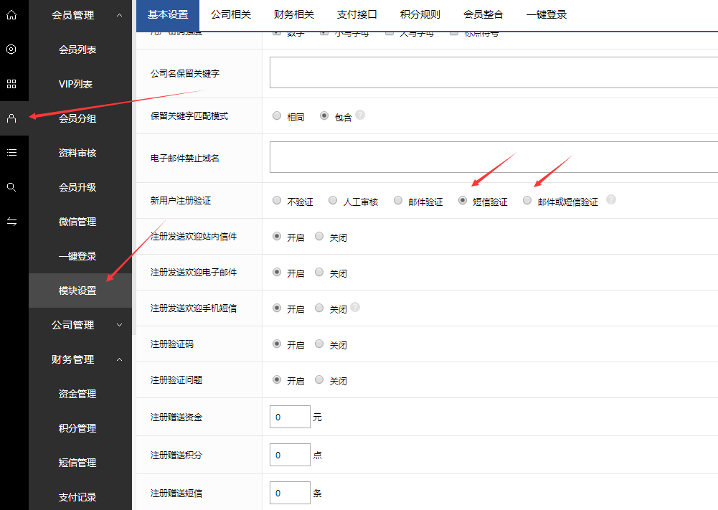Click the magnifier search icon in sidebar
This screenshot has width=718, height=510.
[x=11, y=187]
